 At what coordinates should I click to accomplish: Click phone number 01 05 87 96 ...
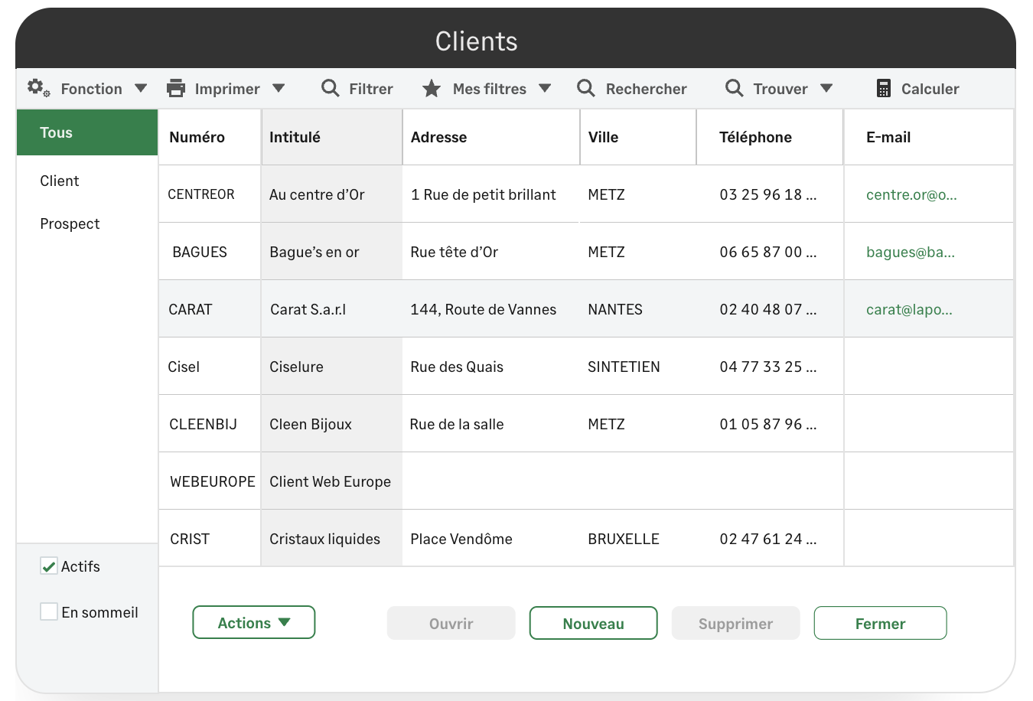tap(768, 424)
